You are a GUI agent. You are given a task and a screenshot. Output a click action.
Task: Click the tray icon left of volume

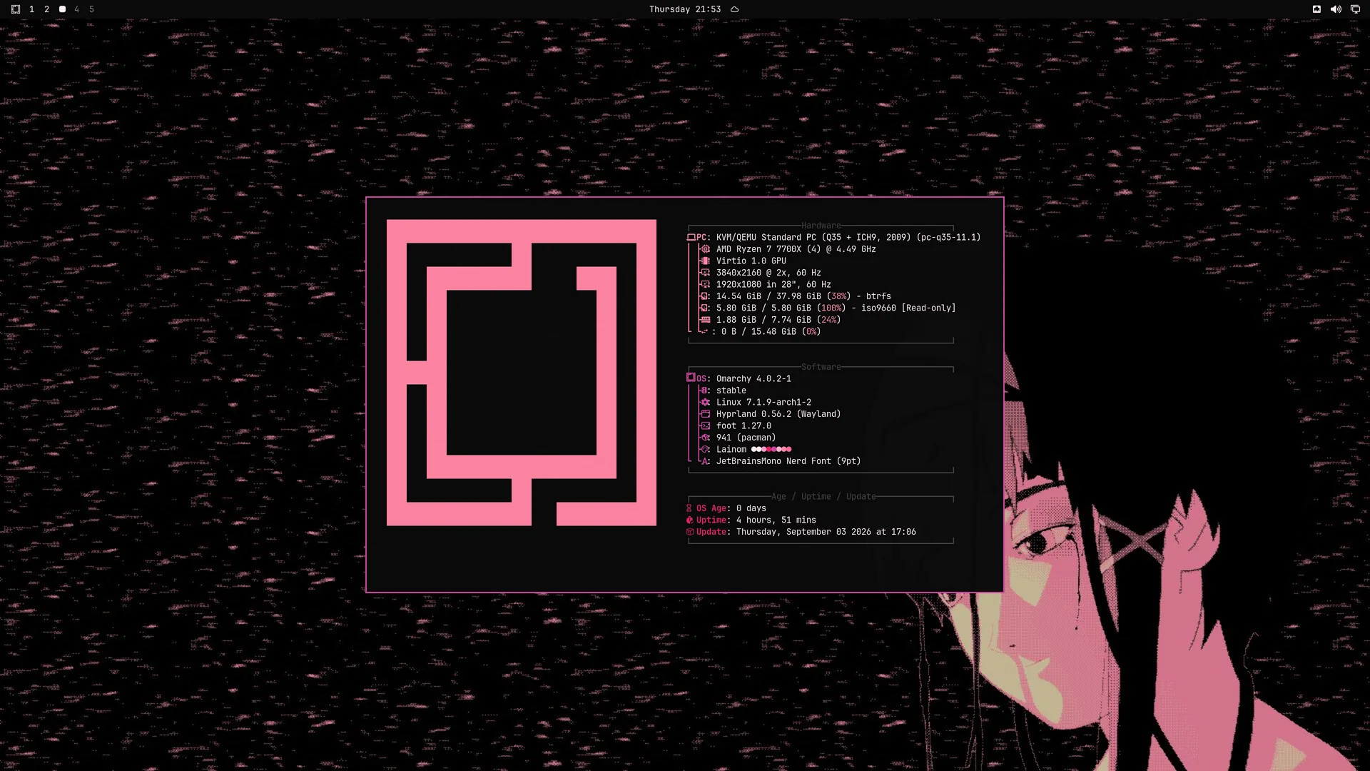(1316, 9)
